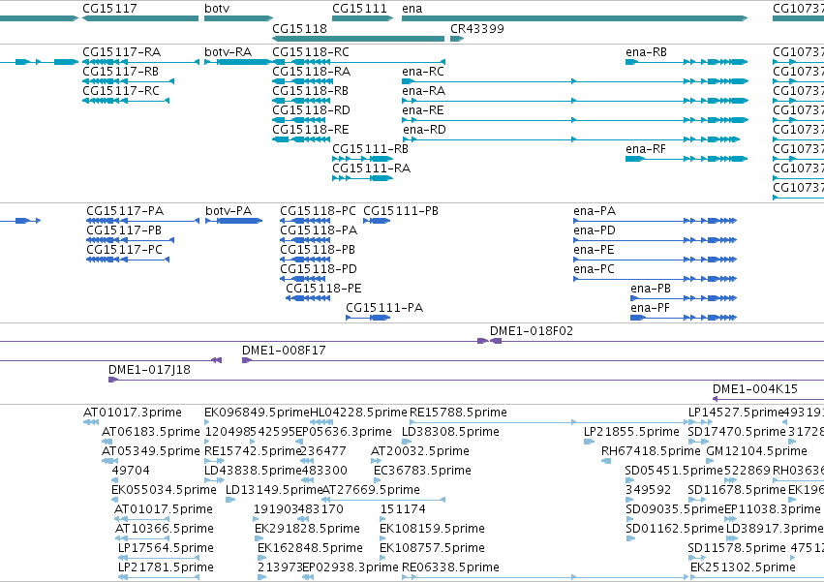Viewport: 824px width, 582px height.
Task: Select EST label EK251302.5prime
Action: (x=743, y=568)
